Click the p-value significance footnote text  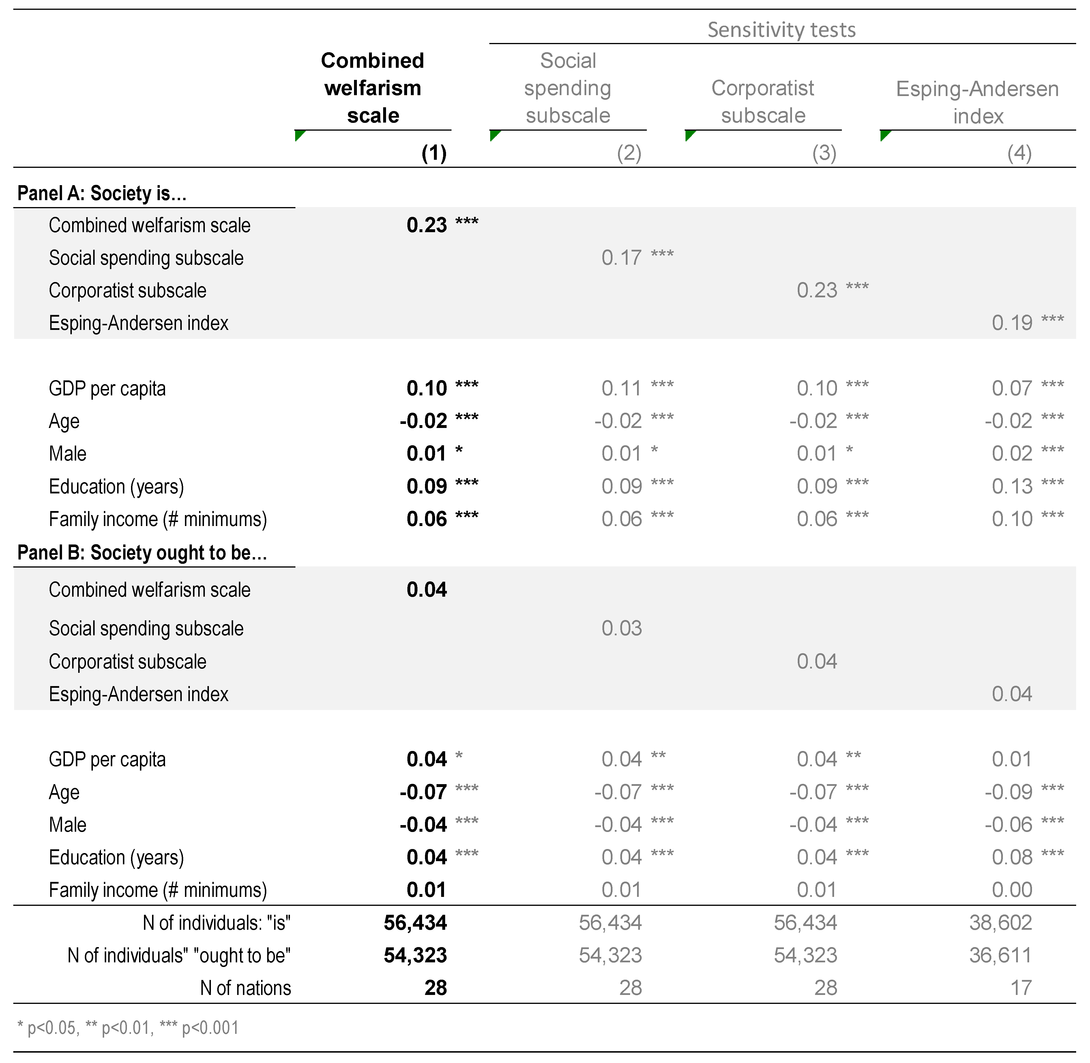(x=128, y=1027)
